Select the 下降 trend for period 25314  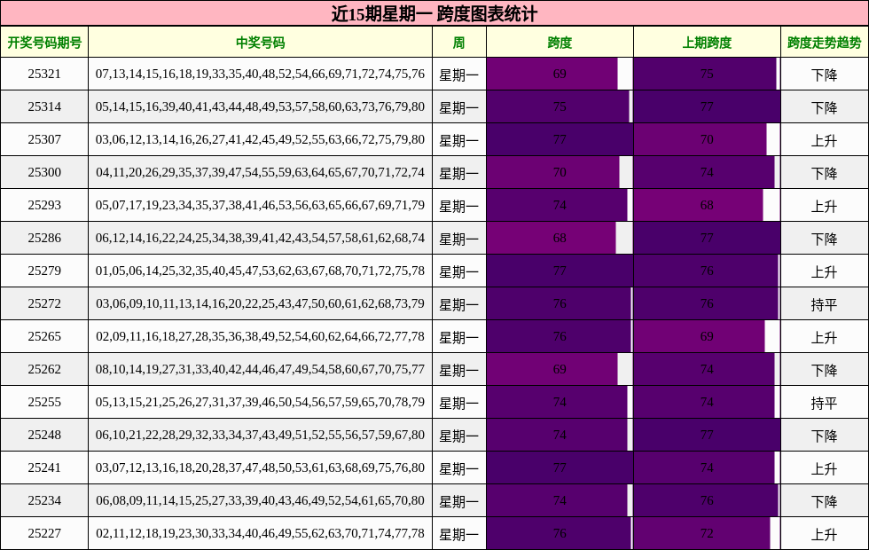(823, 107)
